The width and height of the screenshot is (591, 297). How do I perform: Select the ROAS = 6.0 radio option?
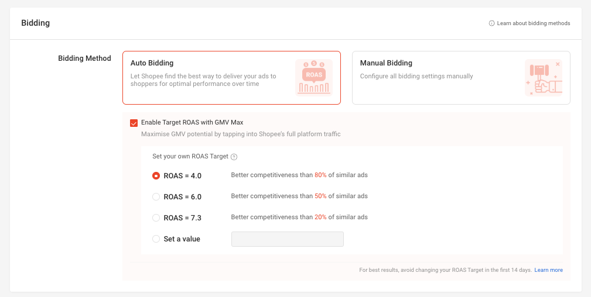click(156, 197)
